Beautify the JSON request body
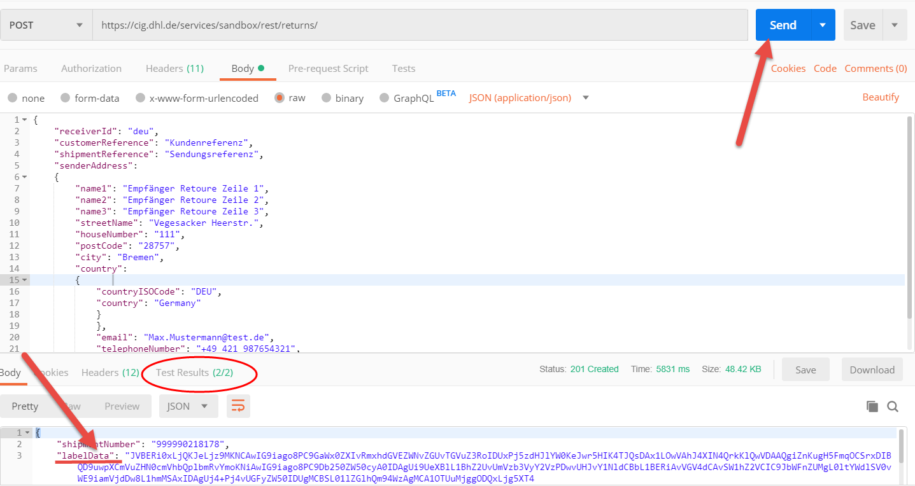The image size is (915, 486). 881,97
